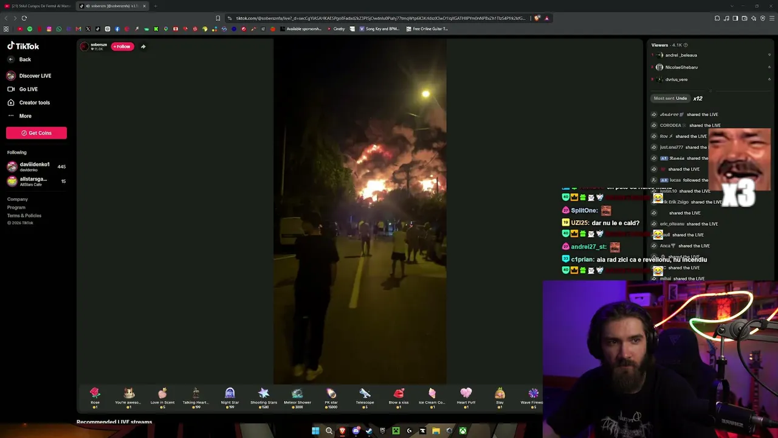The image size is (778, 438).
Task: Share the live stream with the arrow icon
Action: 143,46
